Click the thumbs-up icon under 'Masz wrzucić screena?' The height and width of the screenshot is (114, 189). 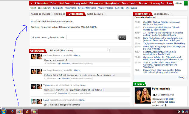(x=59, y=64)
